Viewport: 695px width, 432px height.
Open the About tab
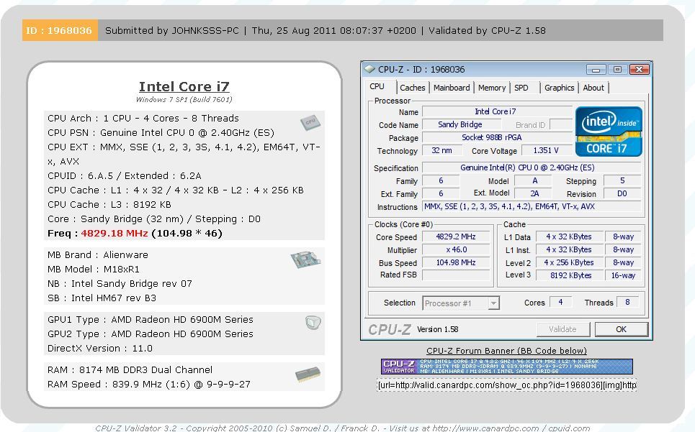click(x=593, y=88)
